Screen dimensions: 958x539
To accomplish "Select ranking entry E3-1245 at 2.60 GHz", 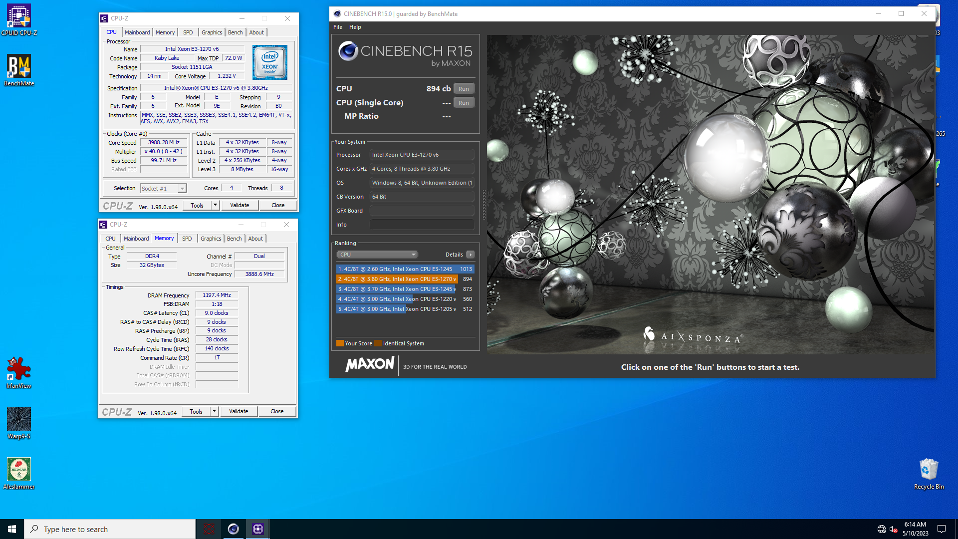I will coord(405,269).
